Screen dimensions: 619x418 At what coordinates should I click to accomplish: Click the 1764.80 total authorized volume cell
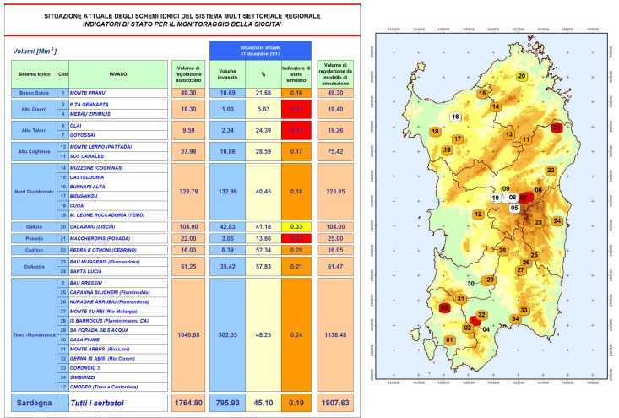187,403
